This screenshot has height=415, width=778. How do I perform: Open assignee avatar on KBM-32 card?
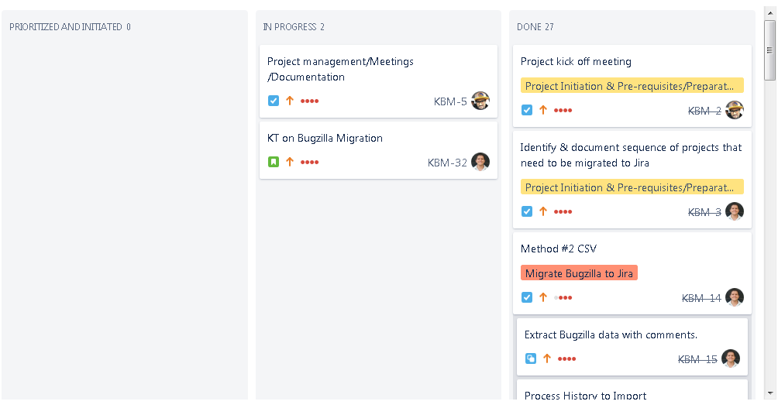pyautogui.click(x=480, y=162)
